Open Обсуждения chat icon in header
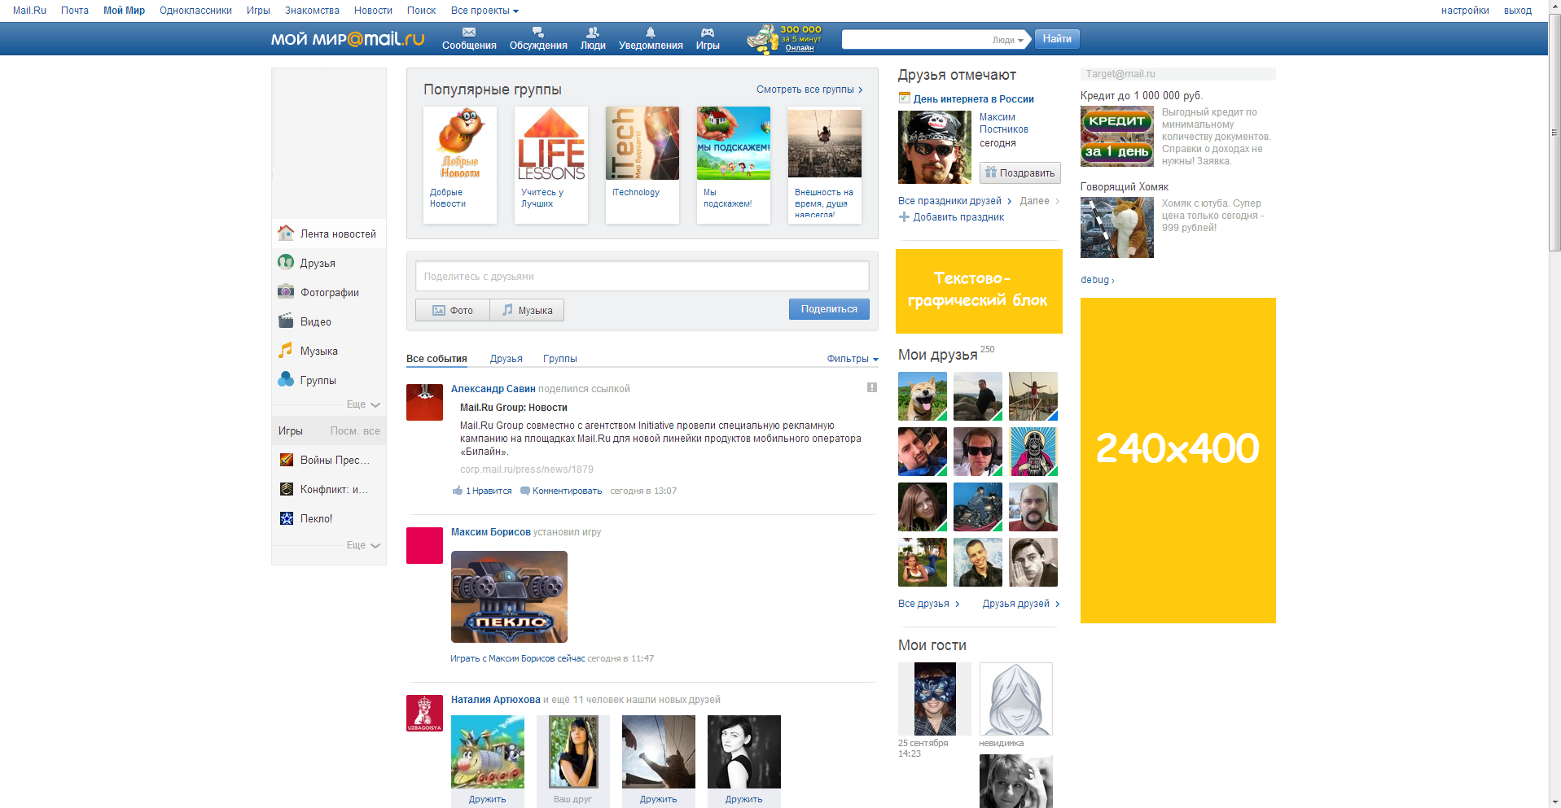This screenshot has height=808, width=1561. click(537, 33)
